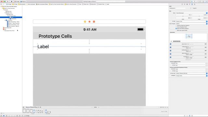This screenshot has height=117, width=208.
Task: Toggle the utilities panel button
Action: [206, 1]
